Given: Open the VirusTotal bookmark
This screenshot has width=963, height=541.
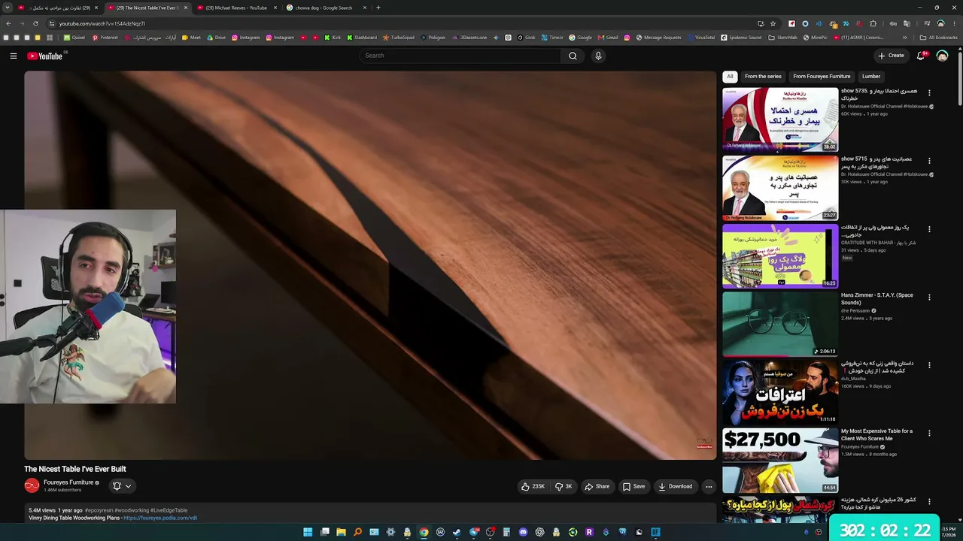Looking at the screenshot, I should (x=701, y=38).
